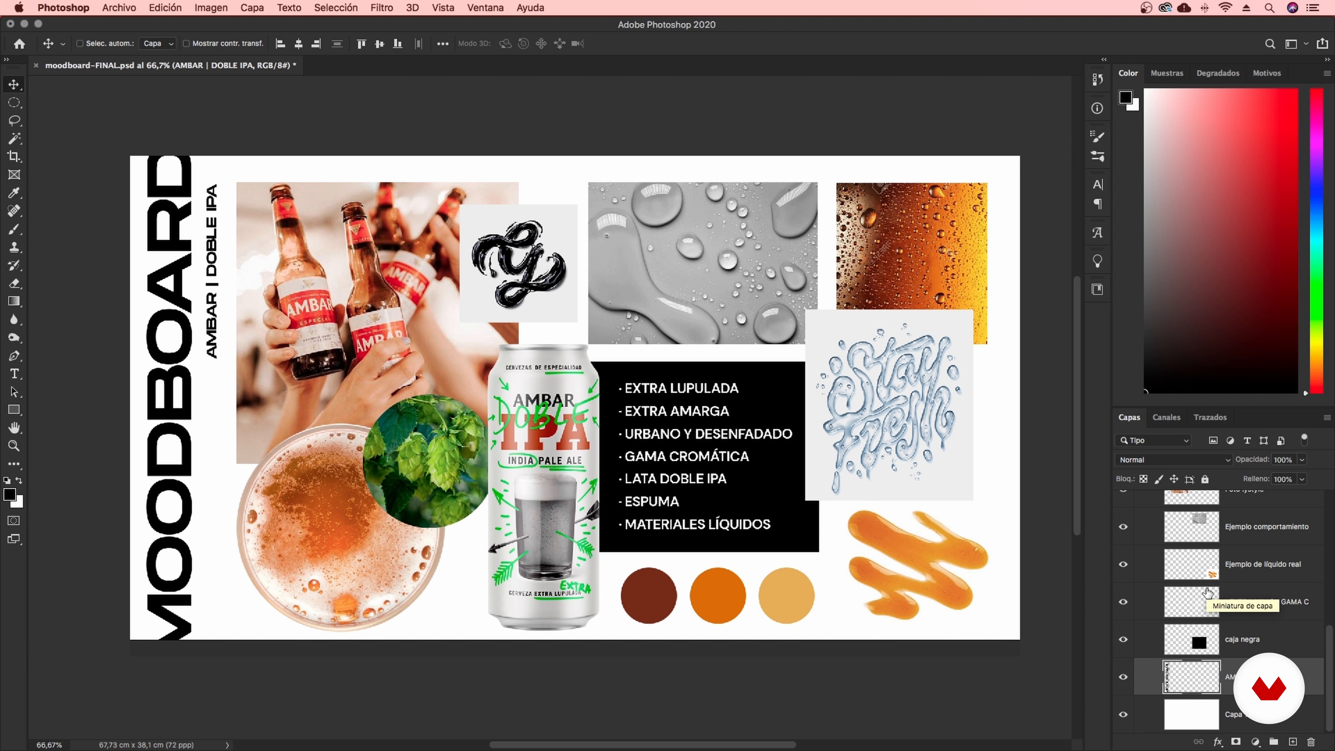Hide the Ejemplo comportamiento layer
The height and width of the screenshot is (751, 1335).
[x=1123, y=527]
